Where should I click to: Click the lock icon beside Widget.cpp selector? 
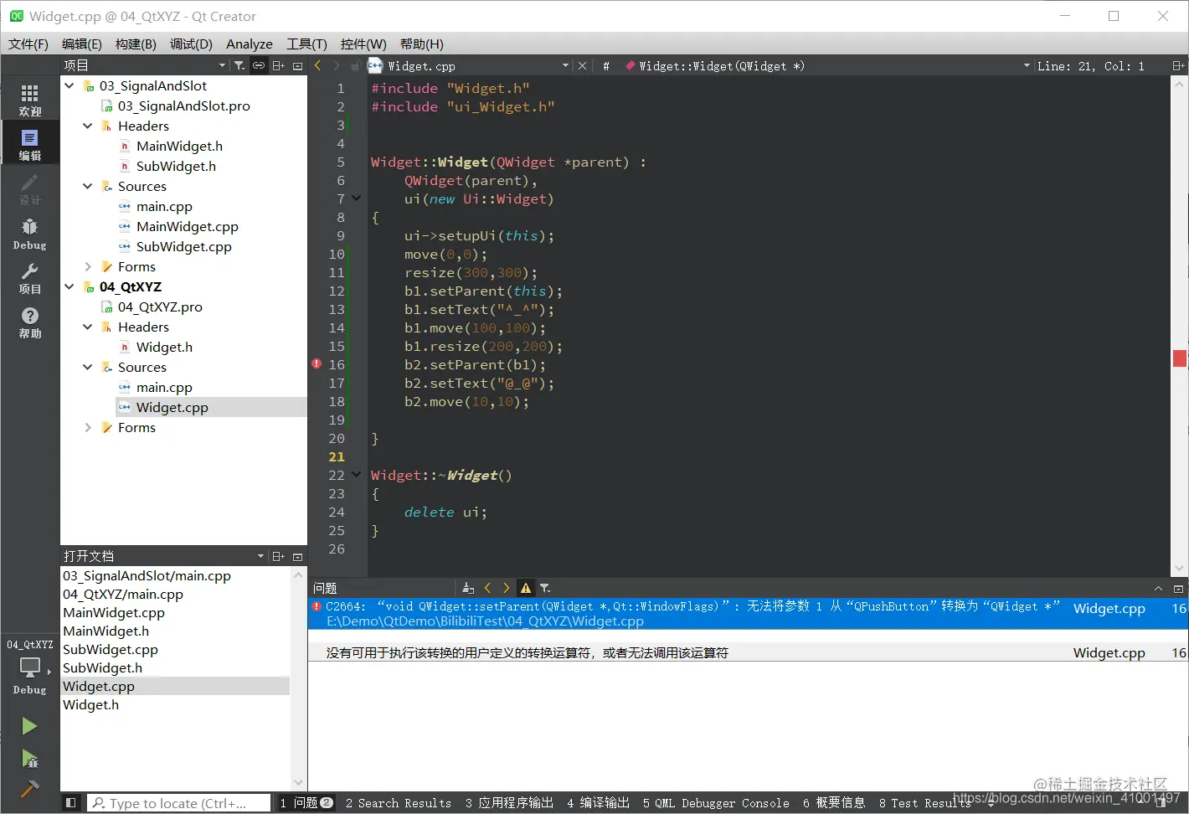(x=356, y=65)
